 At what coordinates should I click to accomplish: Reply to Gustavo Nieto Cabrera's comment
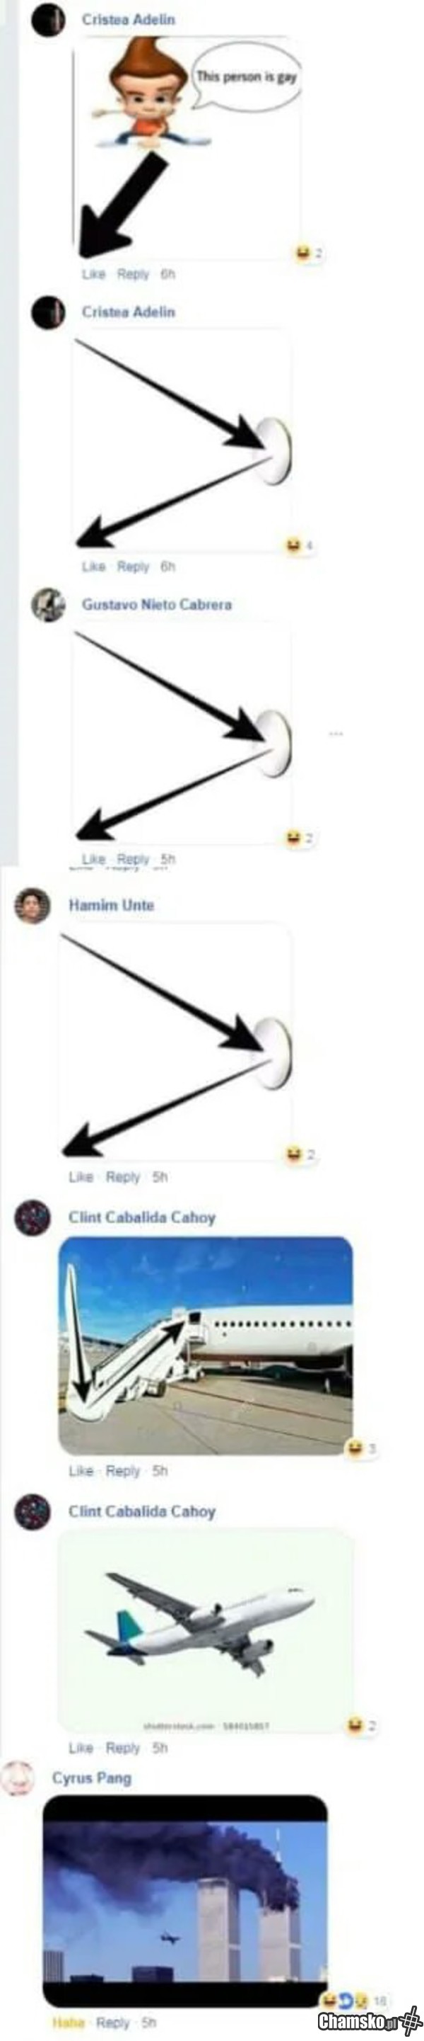(x=132, y=859)
